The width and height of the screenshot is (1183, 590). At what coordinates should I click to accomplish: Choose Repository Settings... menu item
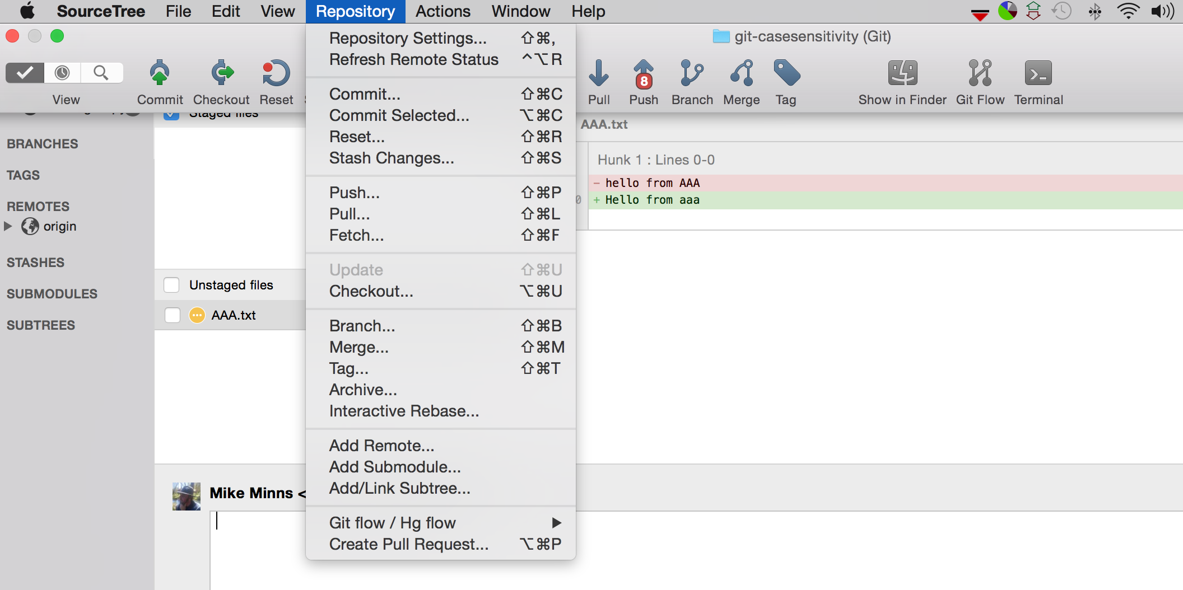coord(441,38)
